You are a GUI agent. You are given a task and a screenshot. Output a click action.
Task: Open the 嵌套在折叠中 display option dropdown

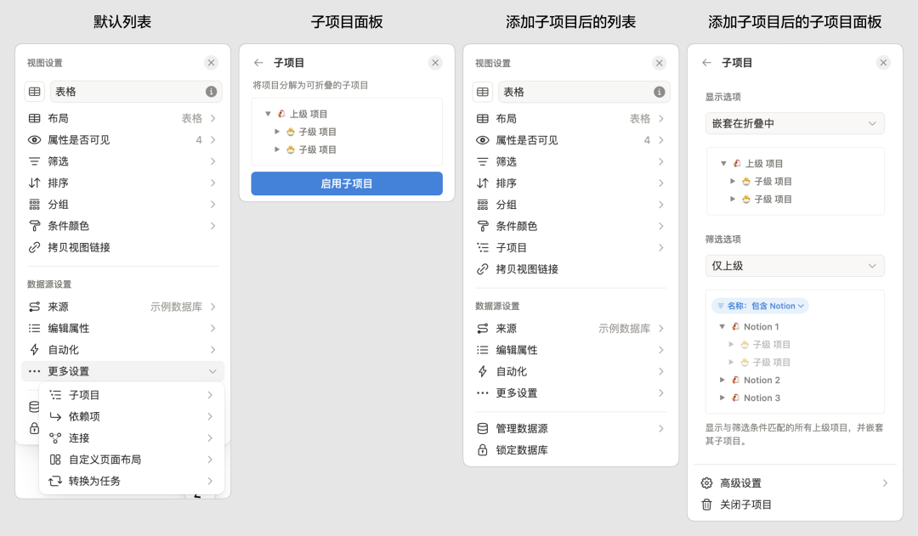click(795, 123)
